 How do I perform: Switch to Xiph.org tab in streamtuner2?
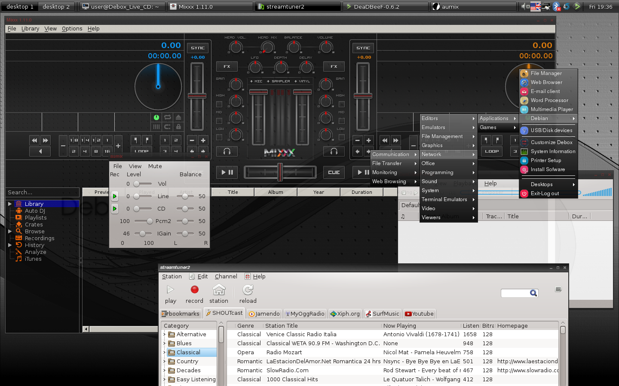[x=345, y=314]
